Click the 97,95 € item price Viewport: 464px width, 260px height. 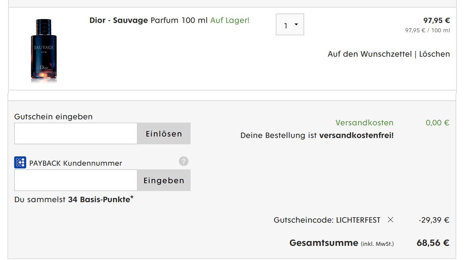(436, 20)
